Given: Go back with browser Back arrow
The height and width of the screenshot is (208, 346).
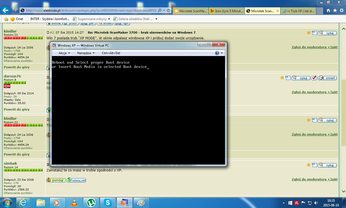Looking at the screenshot, I should click(x=5, y=10).
